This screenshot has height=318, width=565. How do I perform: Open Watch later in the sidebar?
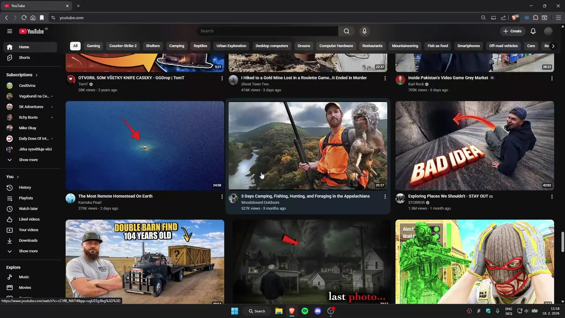30,208
